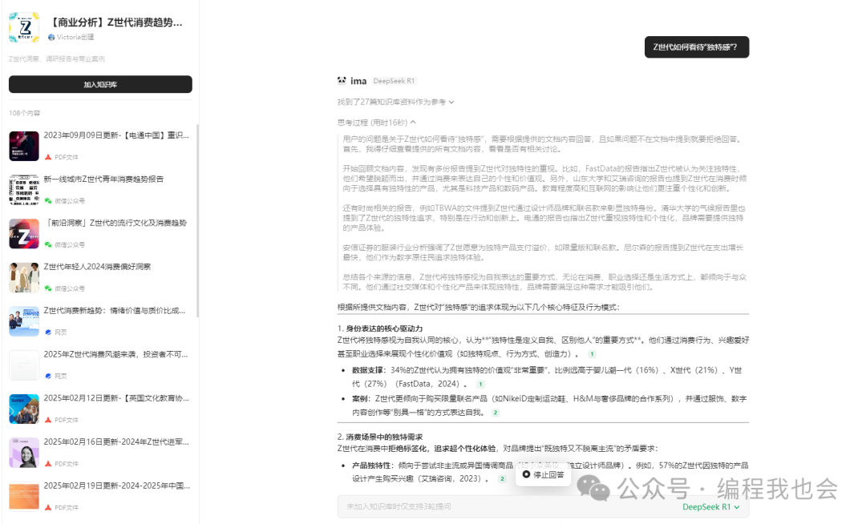Expand 找到了27篇知识库资料作为参考 sources list
Image resolution: width=866 pixels, height=524 pixels.
(x=396, y=102)
